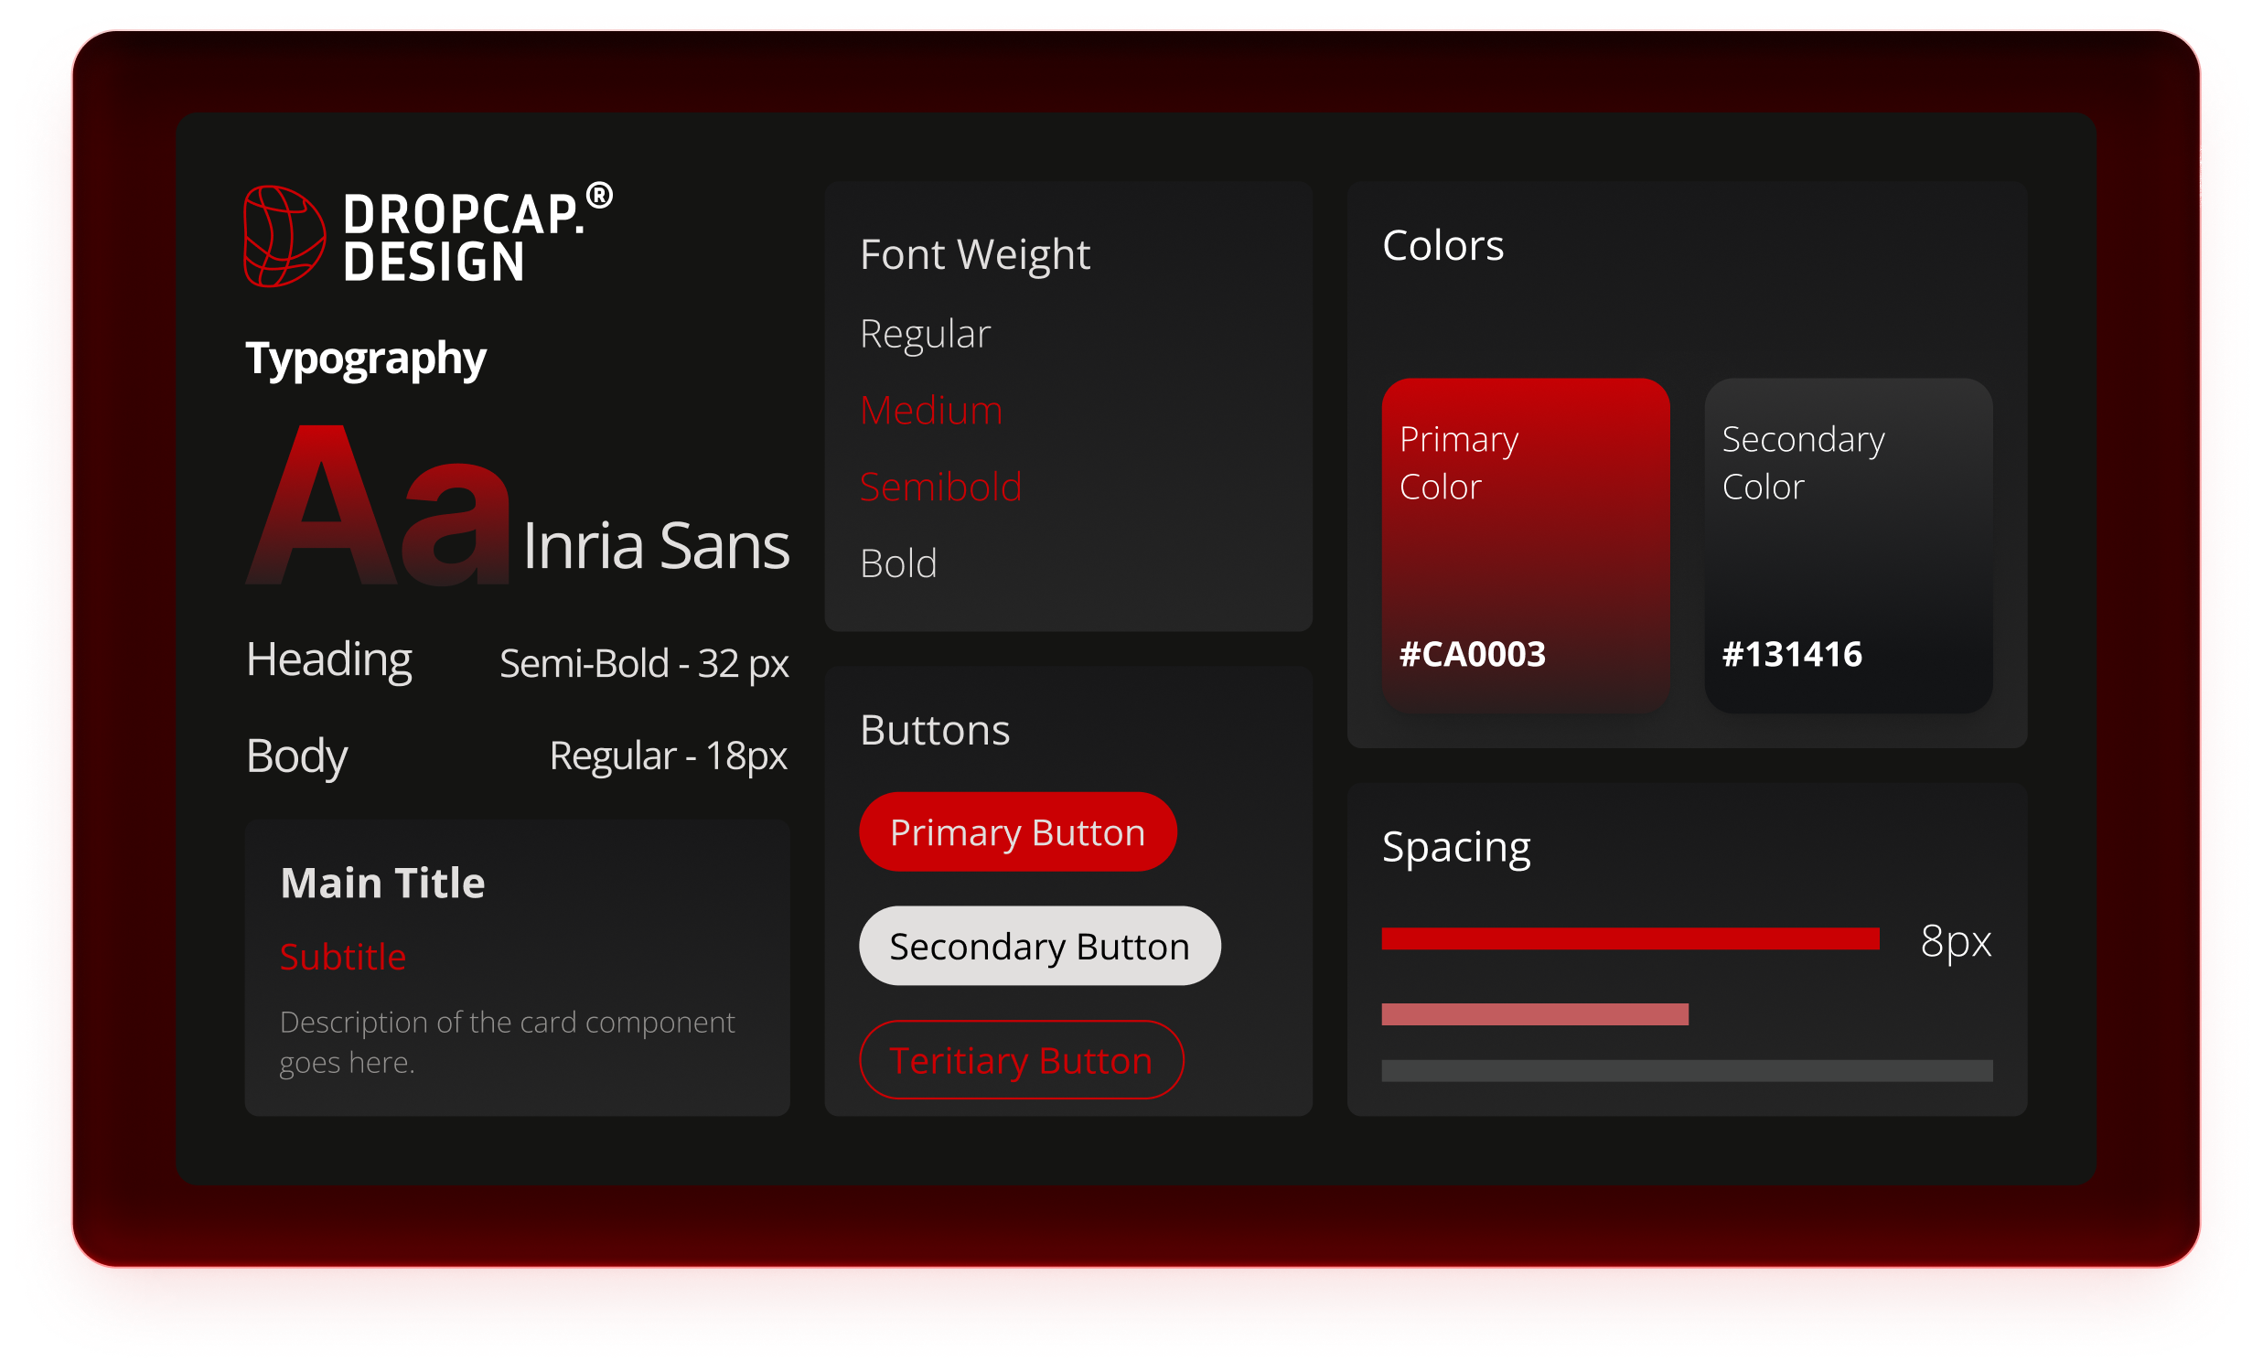Viewport: 2263px width, 1372px height.
Task: Select the Secondary Color #131416 swatch
Action: coord(1847,545)
